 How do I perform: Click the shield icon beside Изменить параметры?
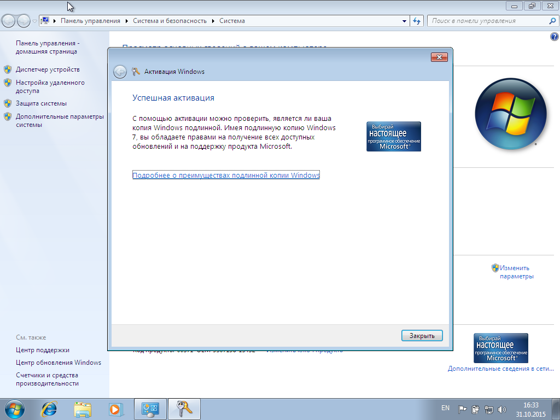click(x=495, y=268)
